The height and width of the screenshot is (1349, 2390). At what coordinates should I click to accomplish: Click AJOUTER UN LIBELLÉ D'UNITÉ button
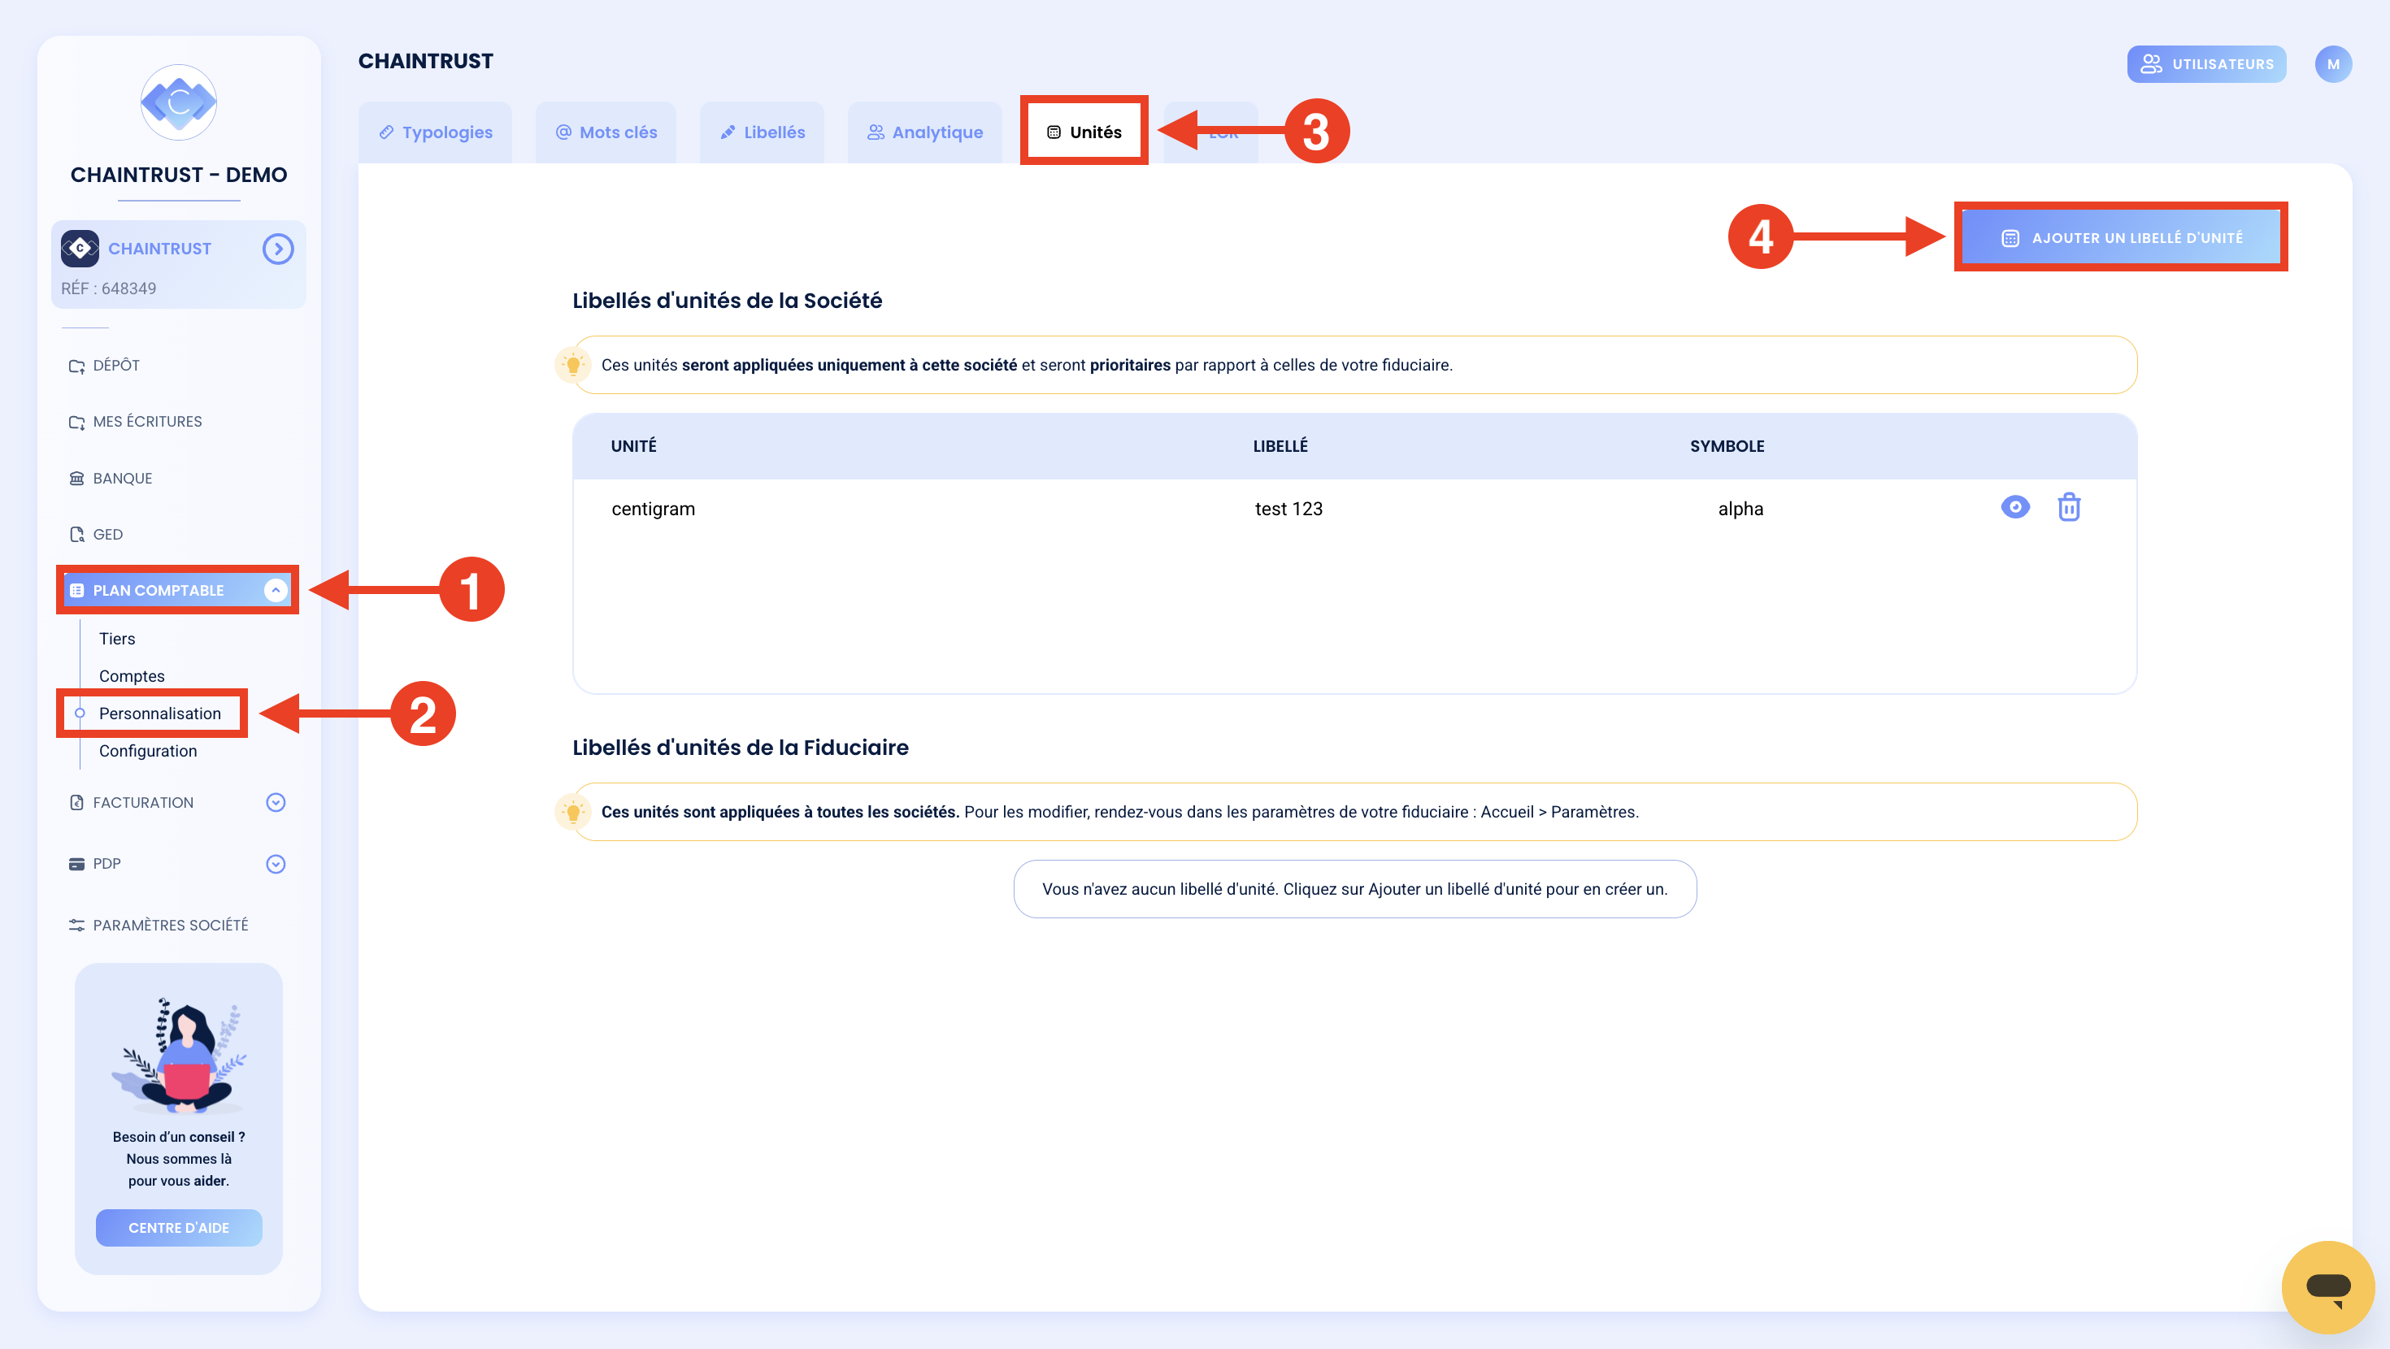pyautogui.click(x=2121, y=237)
